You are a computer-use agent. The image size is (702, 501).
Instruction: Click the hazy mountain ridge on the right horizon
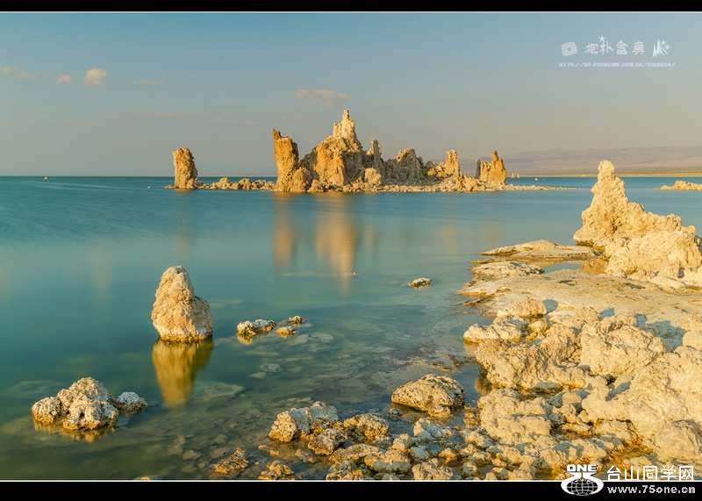[x=605, y=159]
